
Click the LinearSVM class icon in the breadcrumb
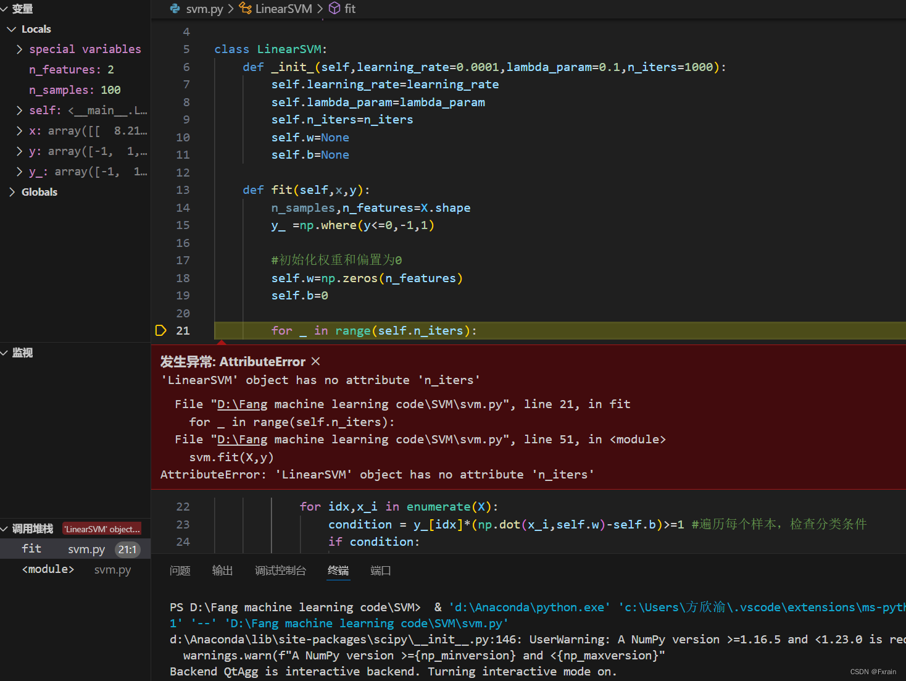coord(246,8)
